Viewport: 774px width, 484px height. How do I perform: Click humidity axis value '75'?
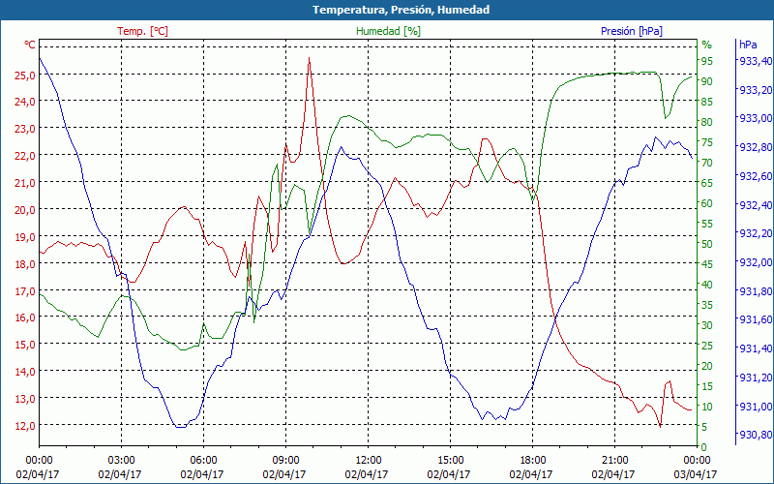(x=707, y=142)
